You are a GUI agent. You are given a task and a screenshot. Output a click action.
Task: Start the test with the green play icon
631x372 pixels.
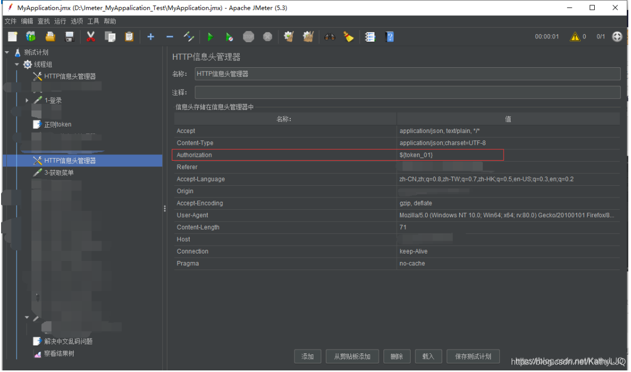210,37
